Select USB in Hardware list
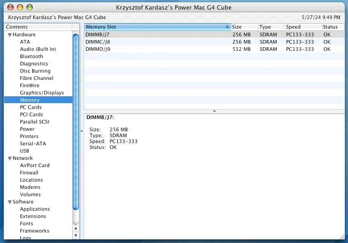Viewport: 348px width, 243px height. (x=25, y=151)
